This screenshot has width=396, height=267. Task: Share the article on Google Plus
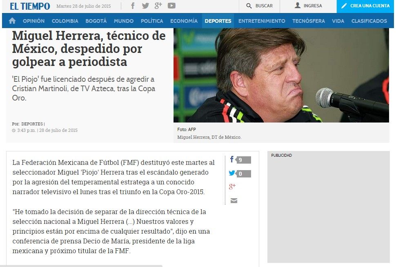click(x=232, y=187)
